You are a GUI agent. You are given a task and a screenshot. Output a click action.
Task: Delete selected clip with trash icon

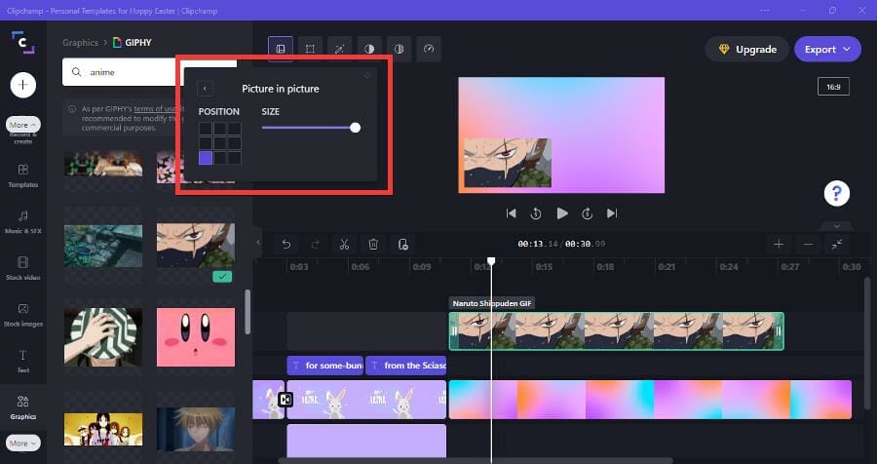pyautogui.click(x=373, y=244)
